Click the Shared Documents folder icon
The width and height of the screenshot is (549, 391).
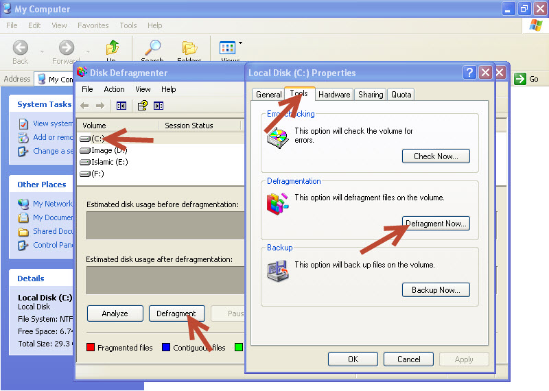click(x=23, y=231)
